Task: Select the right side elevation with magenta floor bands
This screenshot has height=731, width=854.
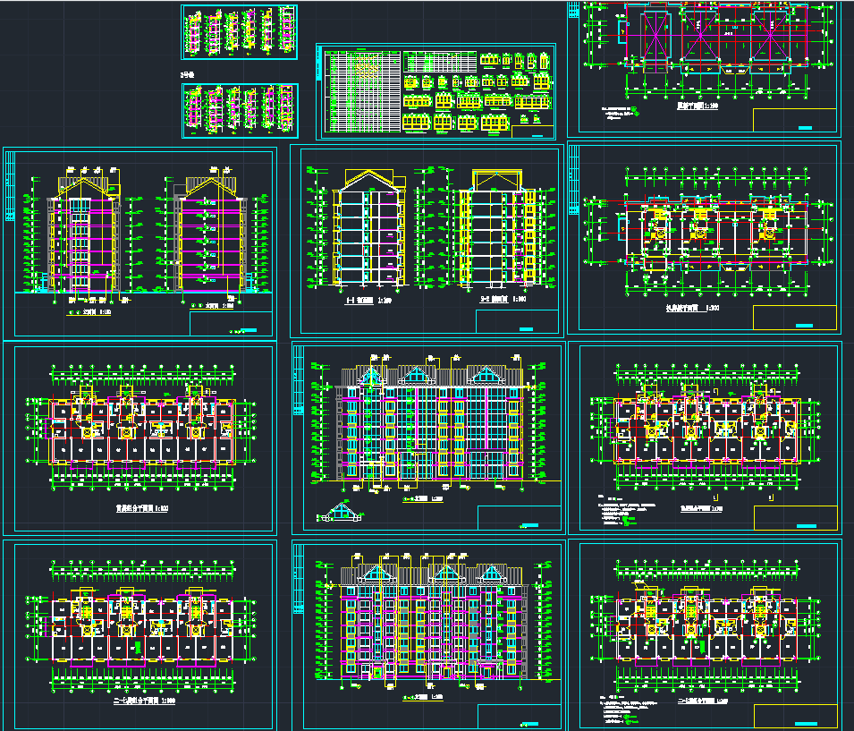Action: point(213,234)
